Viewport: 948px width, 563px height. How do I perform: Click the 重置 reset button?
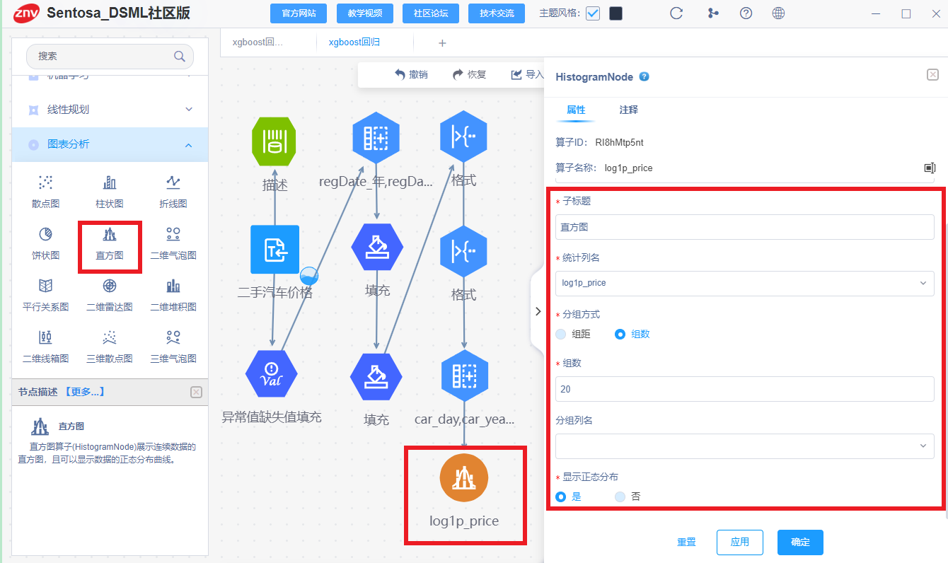(686, 542)
